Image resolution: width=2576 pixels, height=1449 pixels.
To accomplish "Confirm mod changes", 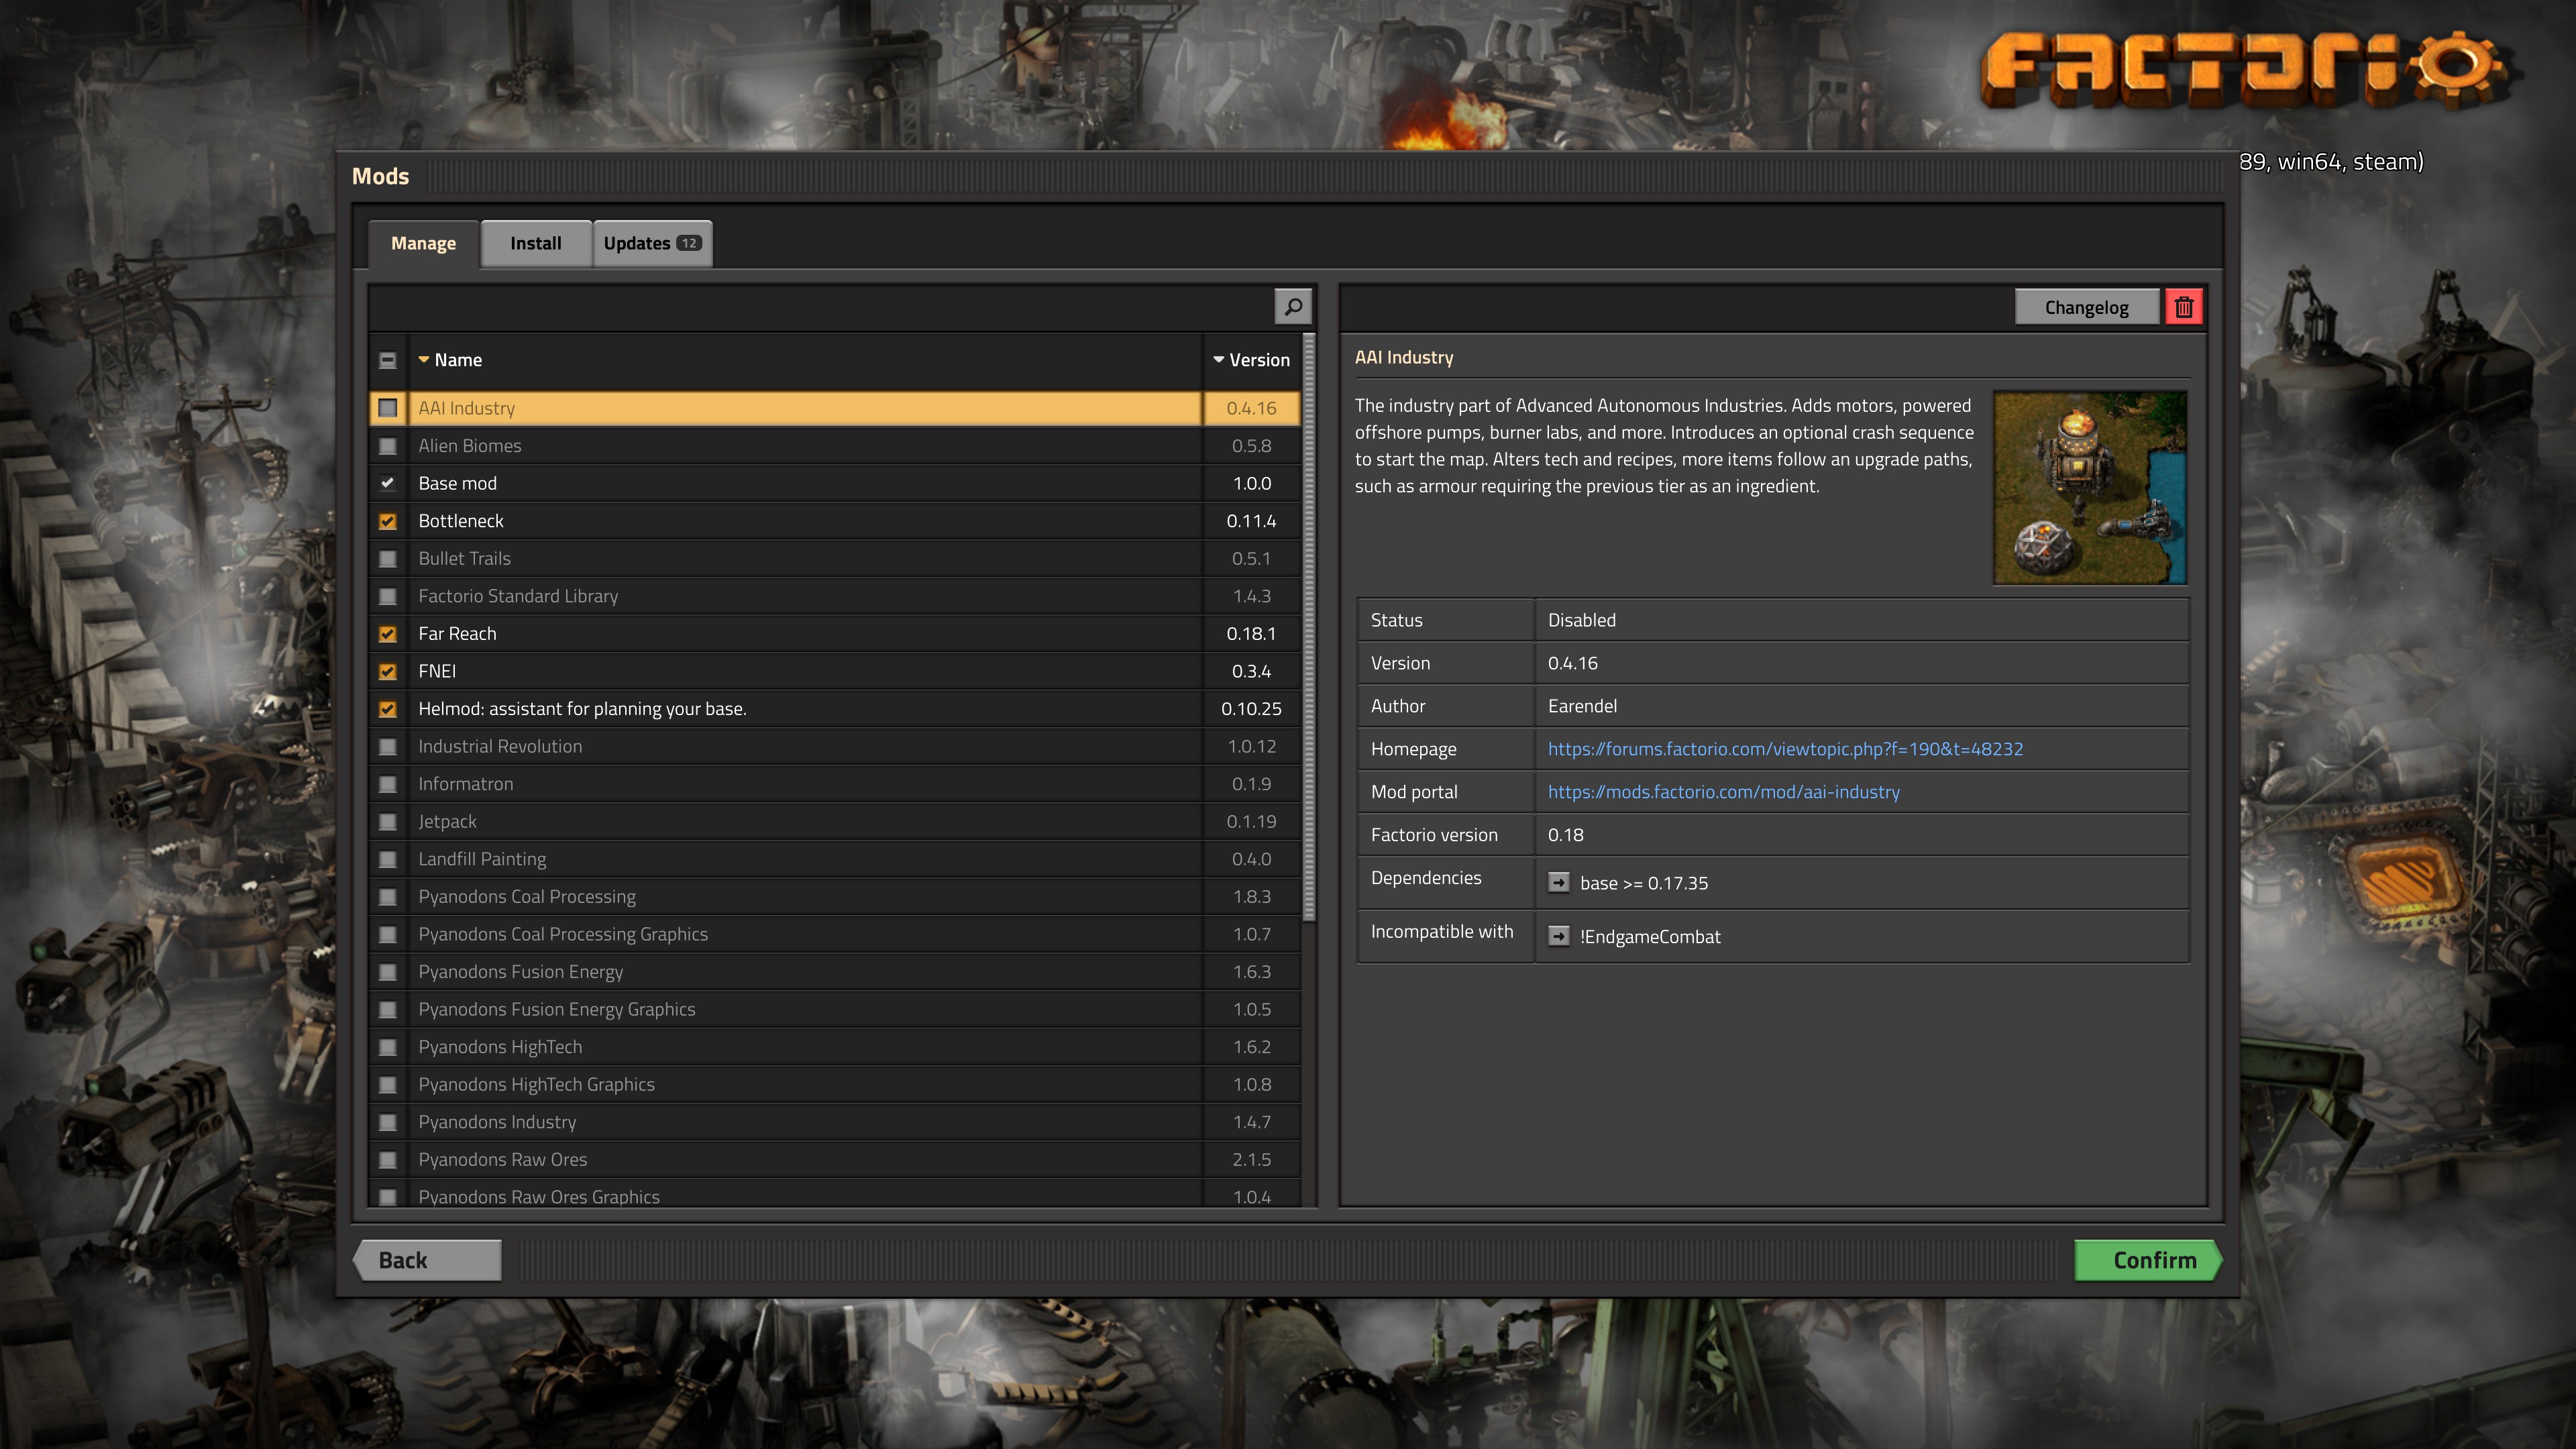I will tap(2148, 1260).
